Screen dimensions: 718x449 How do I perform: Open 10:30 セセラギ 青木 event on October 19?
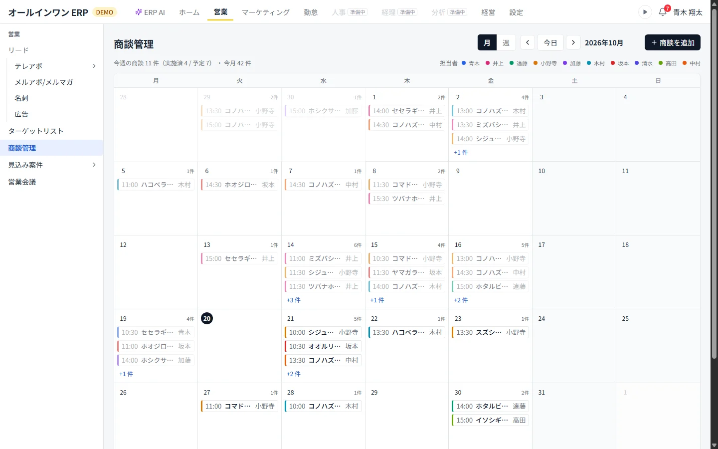coord(156,332)
